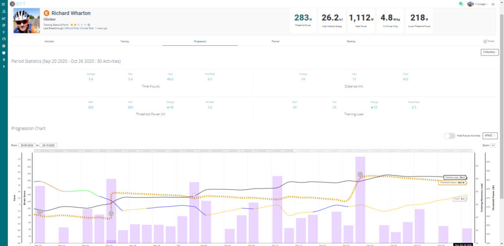Open the user account dropdown menu
504x246 pixels.
pos(479,4)
